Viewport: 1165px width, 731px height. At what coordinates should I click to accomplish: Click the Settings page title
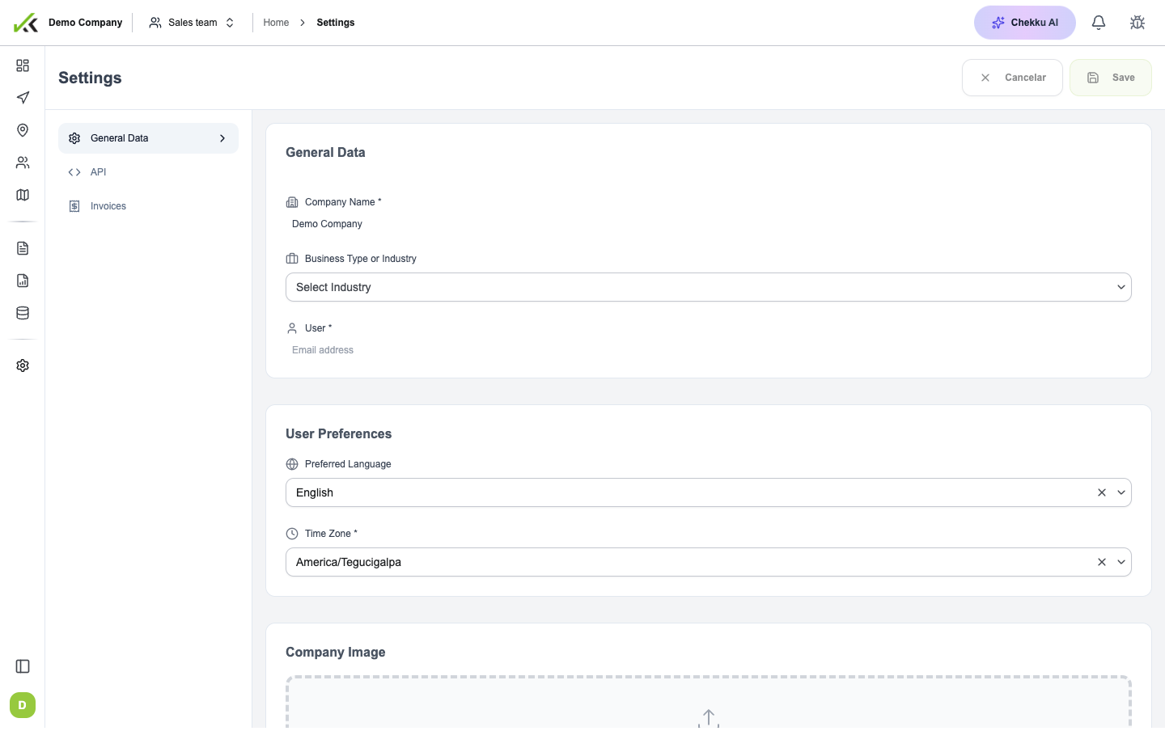click(90, 78)
